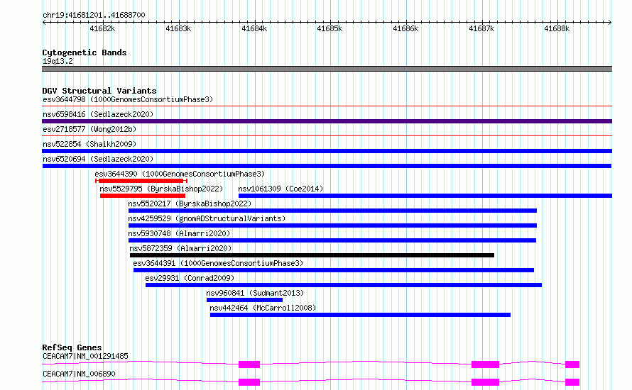Open the nsv6520694 (Sedlazeck2020) variant label
The height and width of the screenshot is (390, 632).
pos(98,159)
